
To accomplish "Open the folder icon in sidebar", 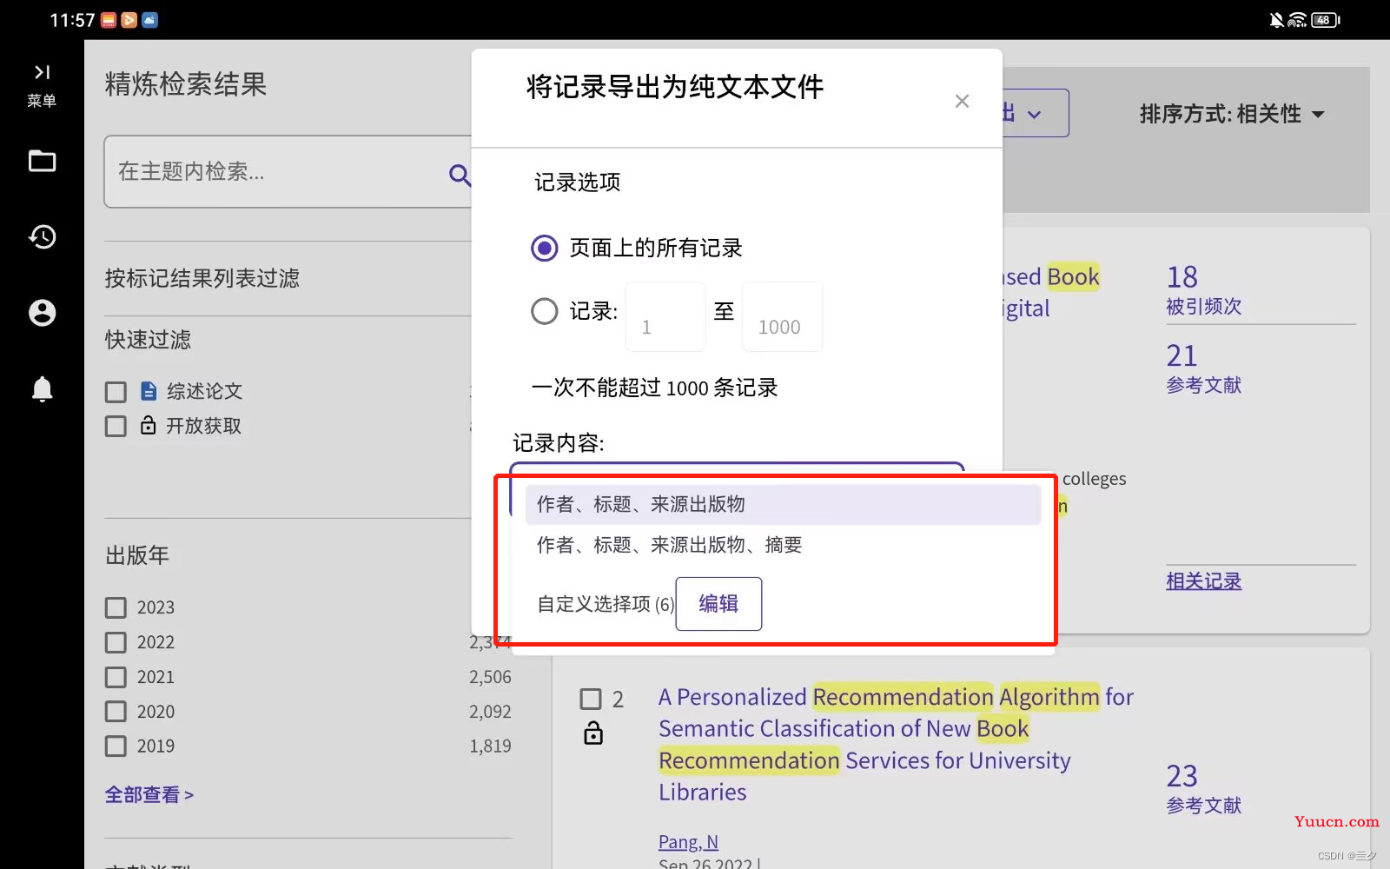I will point(42,161).
